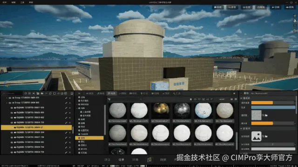The width and height of the screenshot is (298, 167).
Task: Click back arrow icon above material category tree
Action: [x=79, y=93]
